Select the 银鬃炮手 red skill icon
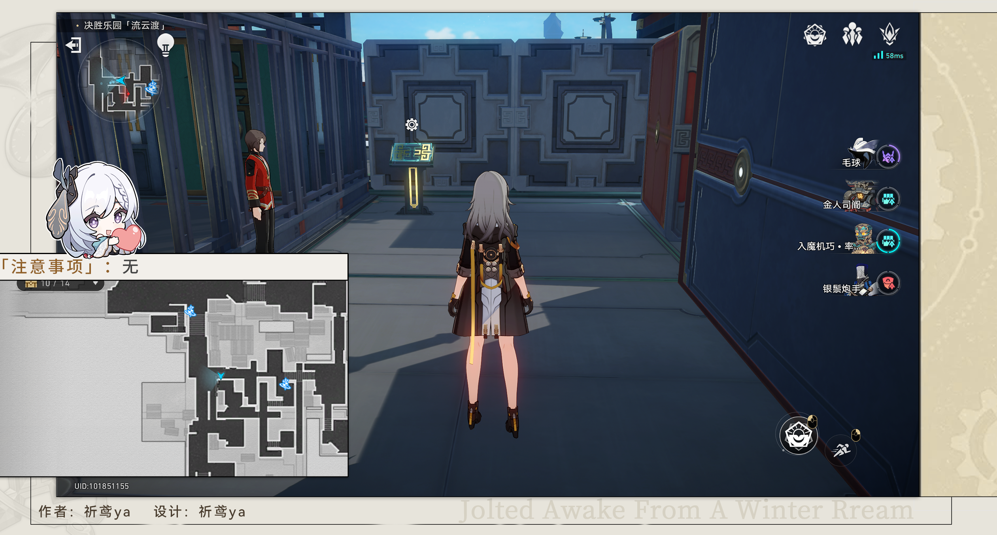The height and width of the screenshot is (535, 997). point(888,283)
